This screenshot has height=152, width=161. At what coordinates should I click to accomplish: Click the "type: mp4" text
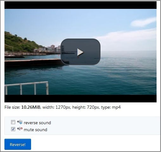pos(111,107)
